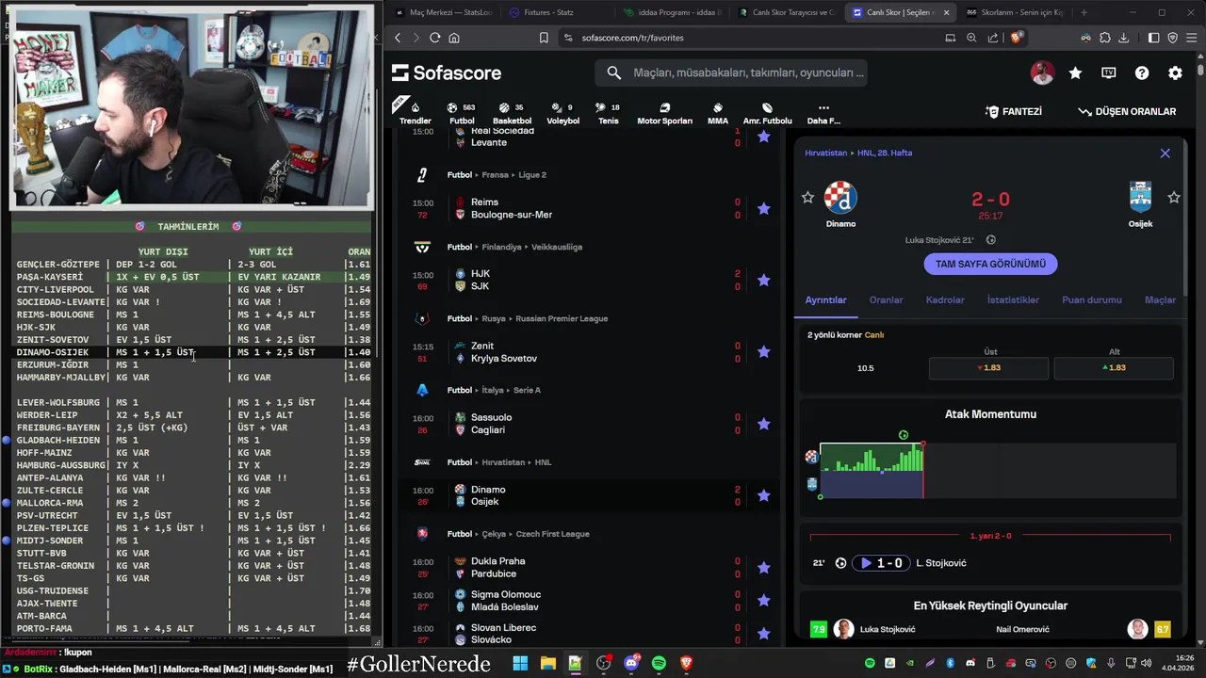Image resolution: width=1206 pixels, height=678 pixels.
Task: Open a new browser tab
Action: click(x=1084, y=12)
